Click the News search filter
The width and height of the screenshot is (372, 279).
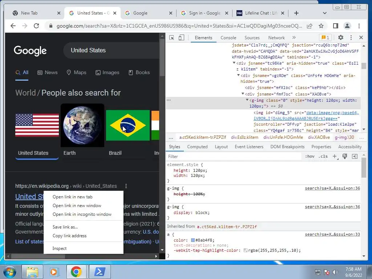pos(48,73)
